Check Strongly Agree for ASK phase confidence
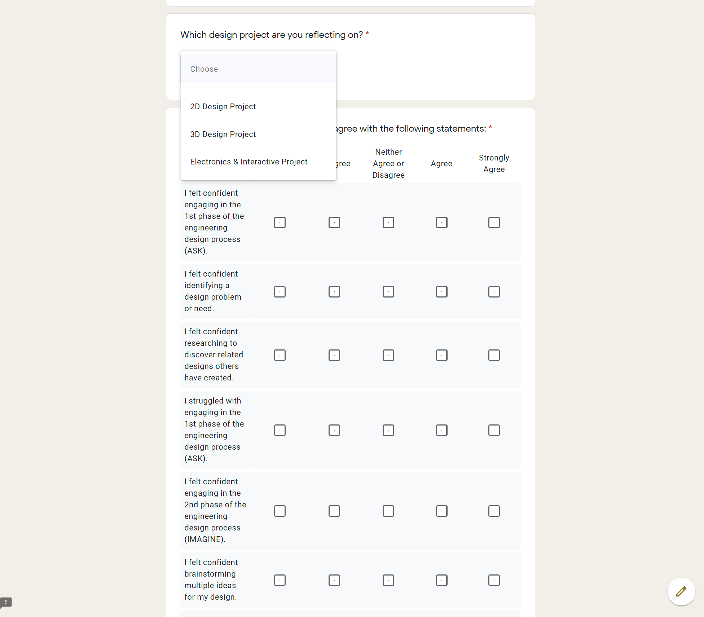 494,222
